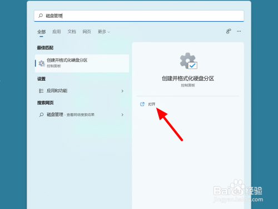Open 应用和功能 settings result
This screenshot has height=209, width=278.
pyautogui.click(x=82, y=91)
